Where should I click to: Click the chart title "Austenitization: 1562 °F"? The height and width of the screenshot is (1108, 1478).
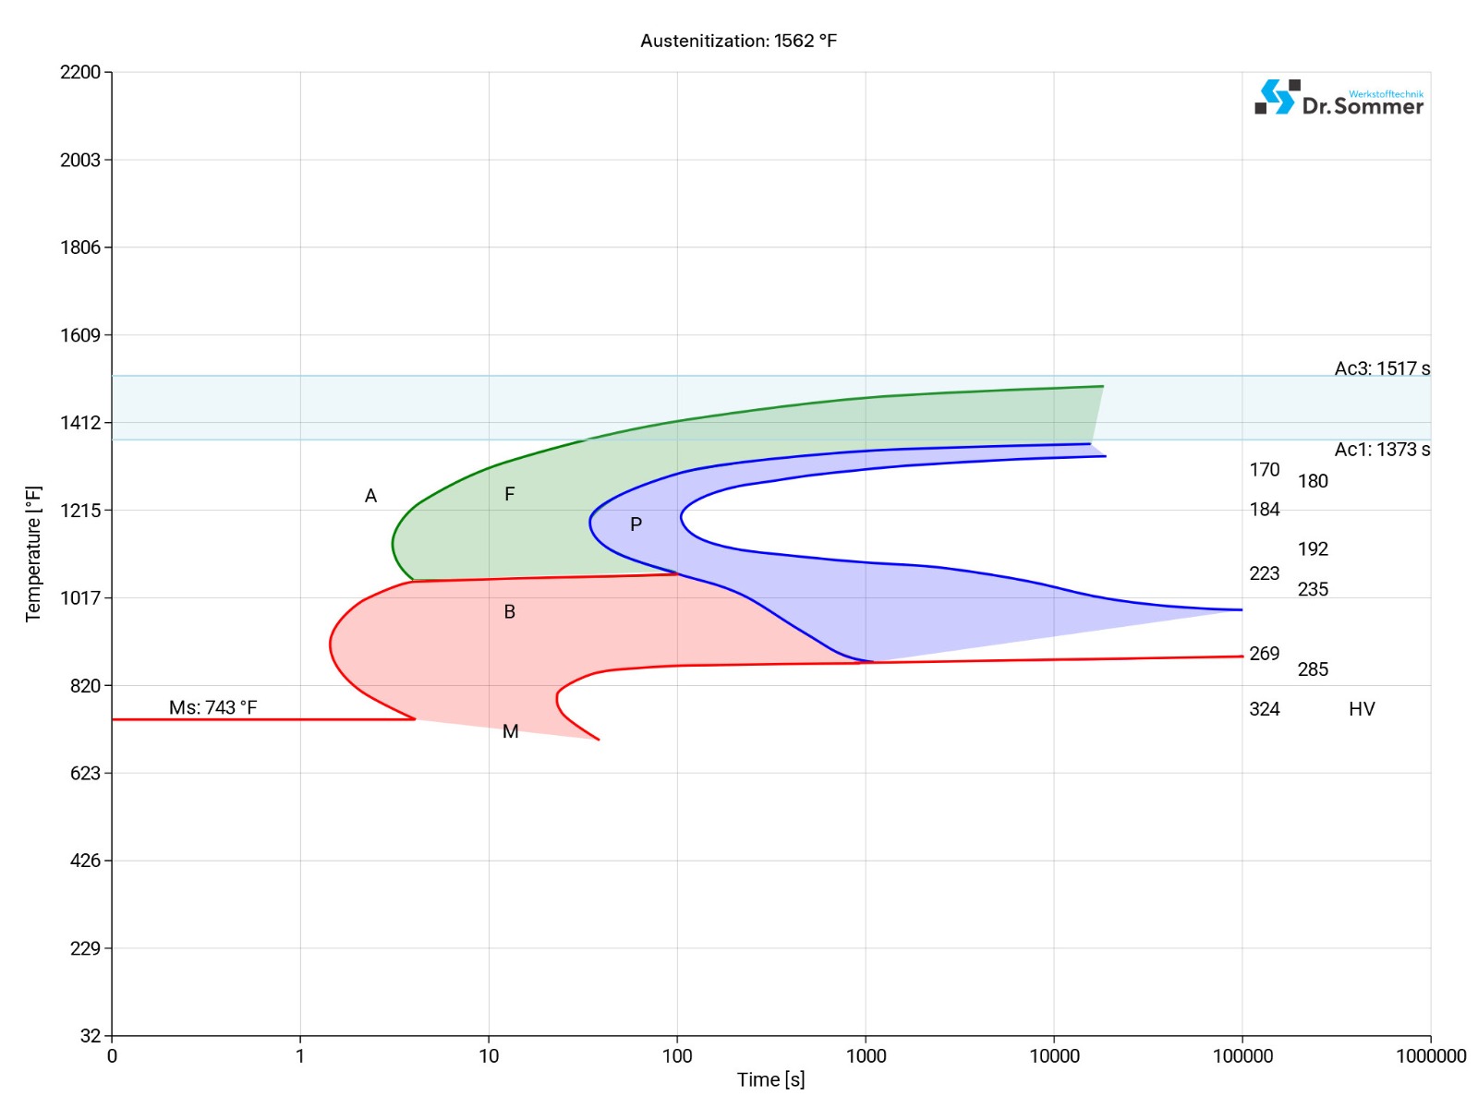pyautogui.click(x=738, y=41)
